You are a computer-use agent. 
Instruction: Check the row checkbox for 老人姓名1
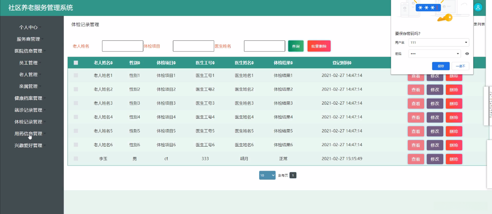coord(76,75)
